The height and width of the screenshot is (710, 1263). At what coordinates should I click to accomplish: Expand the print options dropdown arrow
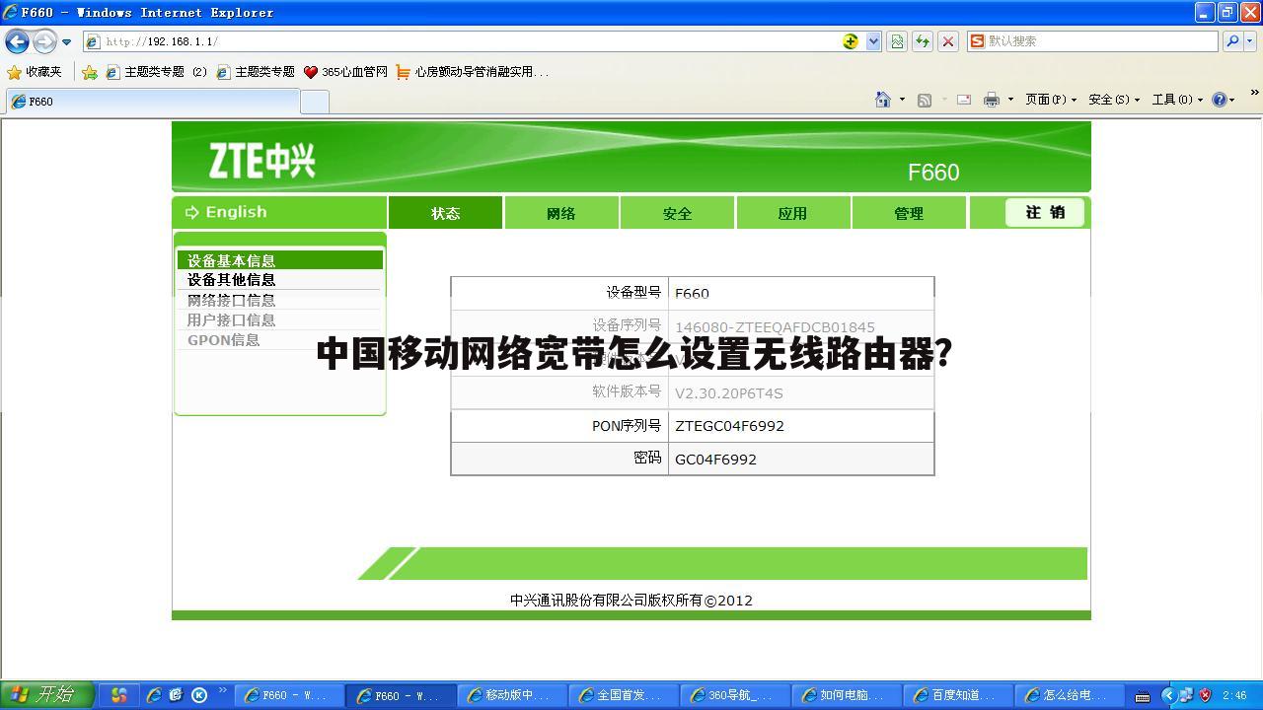point(1010,100)
